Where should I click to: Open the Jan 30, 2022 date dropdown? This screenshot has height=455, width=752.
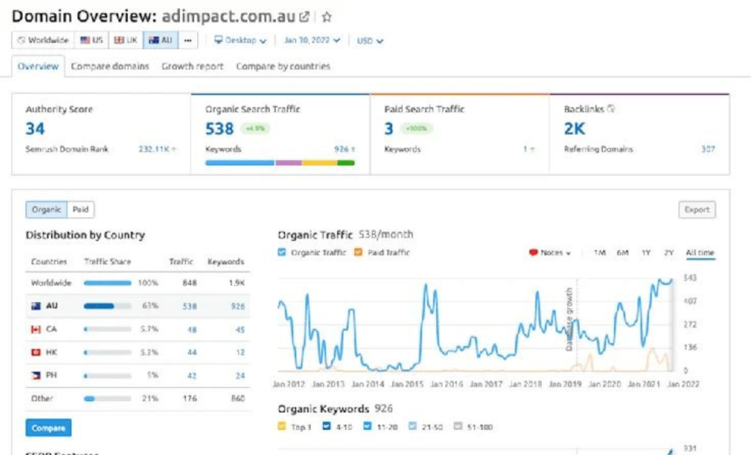pos(312,40)
